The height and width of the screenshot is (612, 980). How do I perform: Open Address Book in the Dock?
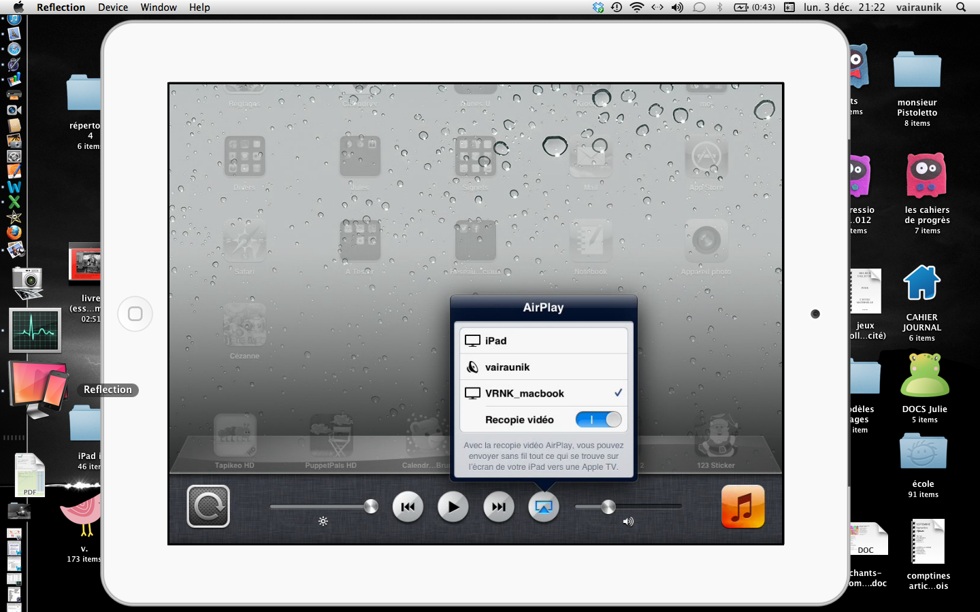coord(14,125)
